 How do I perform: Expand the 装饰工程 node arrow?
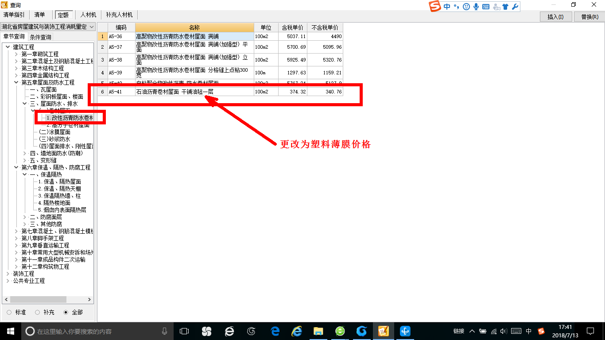tap(8, 274)
